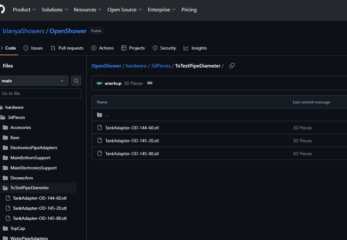Click the Actions tab play icon

pos(94,48)
